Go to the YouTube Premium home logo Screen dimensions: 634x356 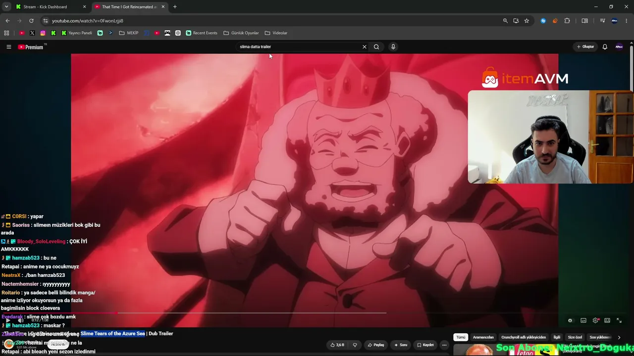[x=31, y=47]
